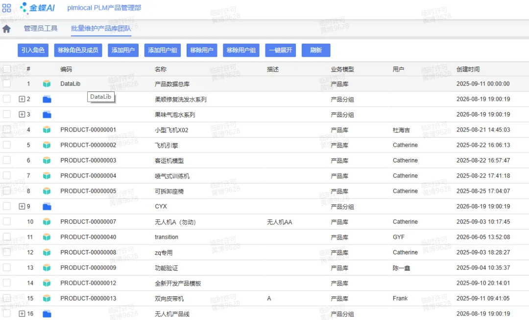Click the 编码 column header
The width and height of the screenshot is (529, 320).
pyautogui.click(x=66, y=69)
